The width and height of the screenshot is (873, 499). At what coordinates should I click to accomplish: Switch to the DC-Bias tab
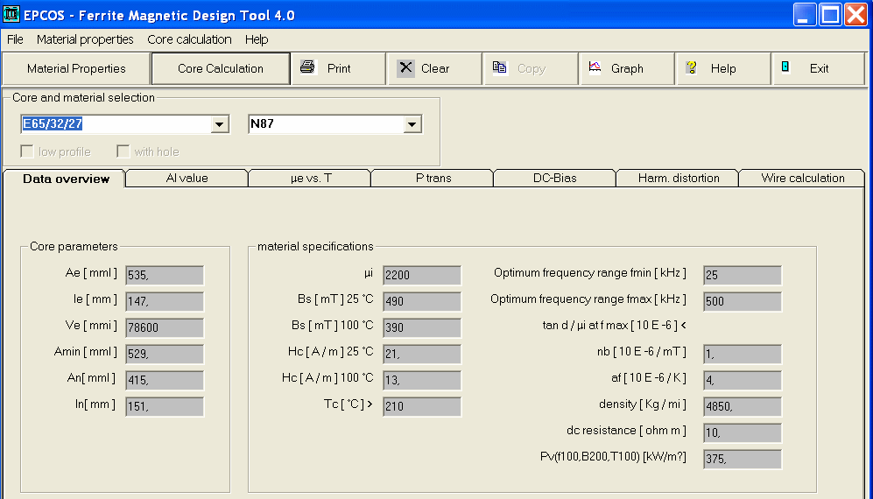click(554, 178)
